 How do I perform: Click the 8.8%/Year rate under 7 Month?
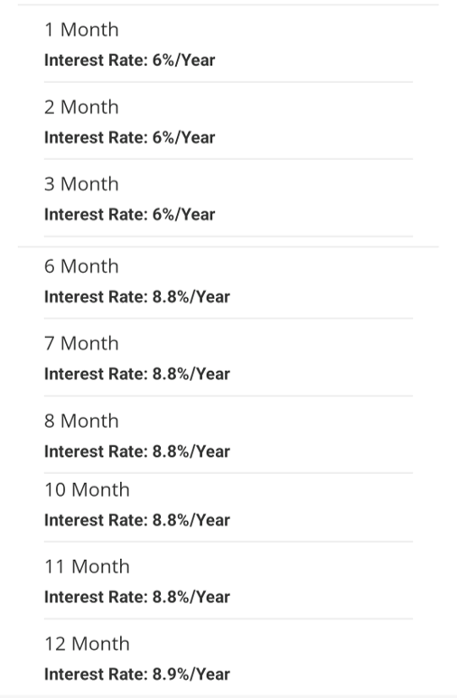[191, 374]
